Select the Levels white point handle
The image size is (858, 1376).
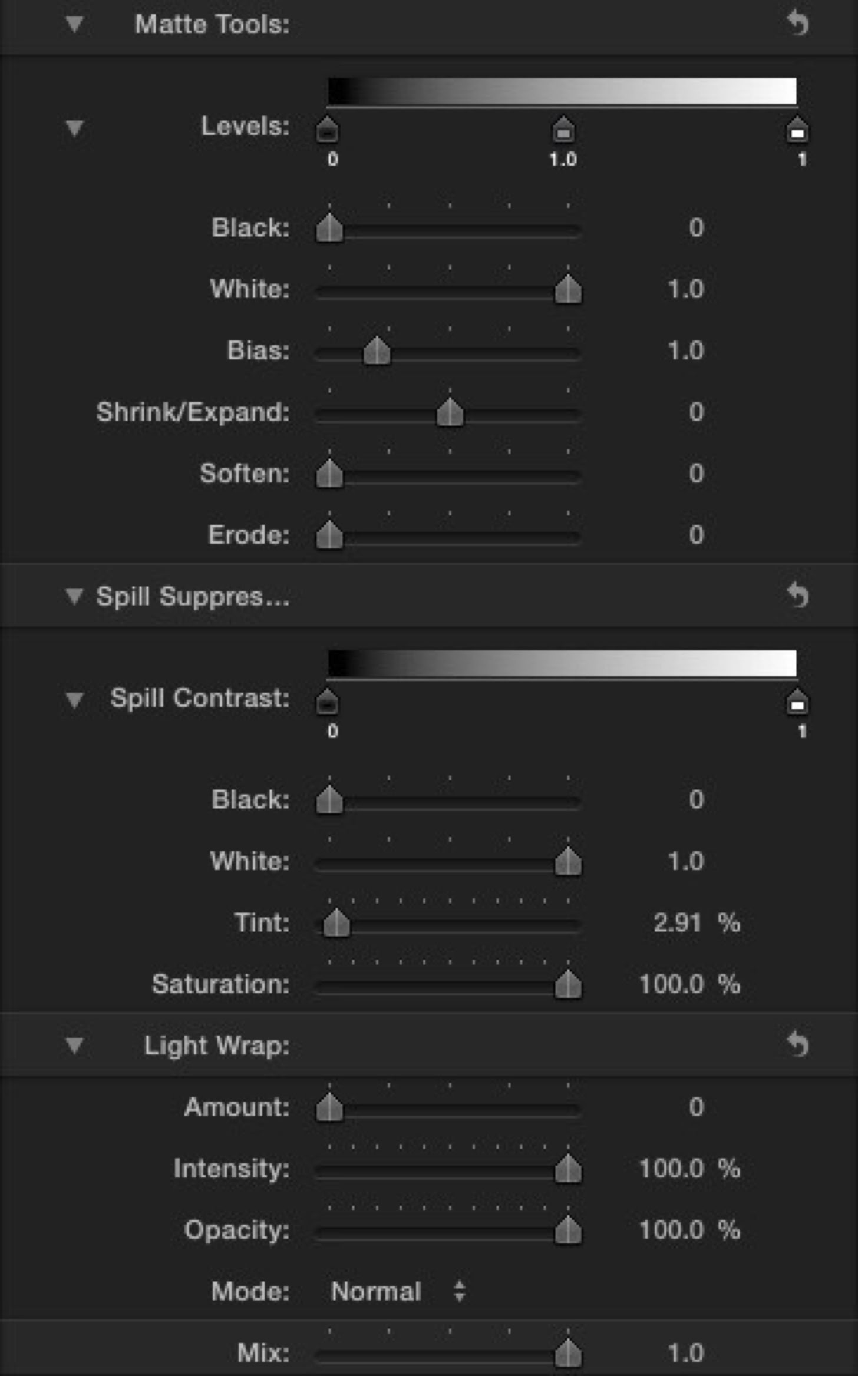pyautogui.click(x=797, y=130)
